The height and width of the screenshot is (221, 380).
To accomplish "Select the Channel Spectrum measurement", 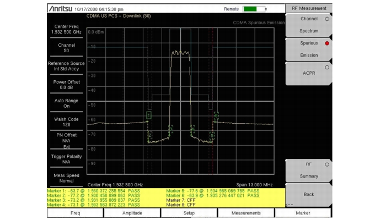I will (x=309, y=24).
